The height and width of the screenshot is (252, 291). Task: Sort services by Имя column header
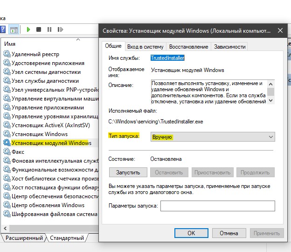pyautogui.click(x=10, y=44)
